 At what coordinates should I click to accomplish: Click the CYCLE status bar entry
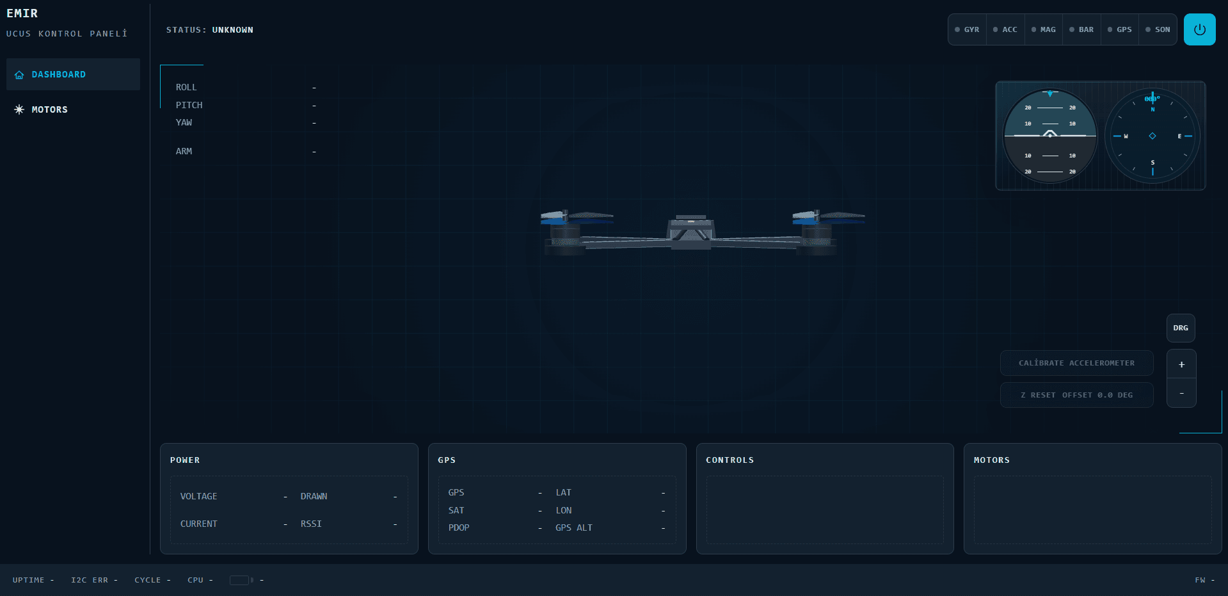click(152, 580)
